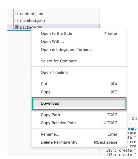Viewport: 138px width, 159px height.
Task: Choose Open to the Side
Action: 79,34
